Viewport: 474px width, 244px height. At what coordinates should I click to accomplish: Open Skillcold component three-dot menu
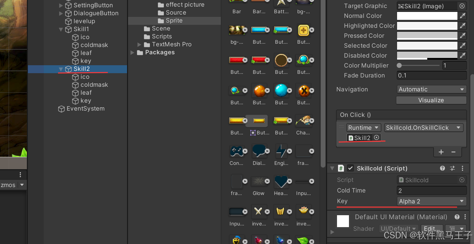(462, 168)
